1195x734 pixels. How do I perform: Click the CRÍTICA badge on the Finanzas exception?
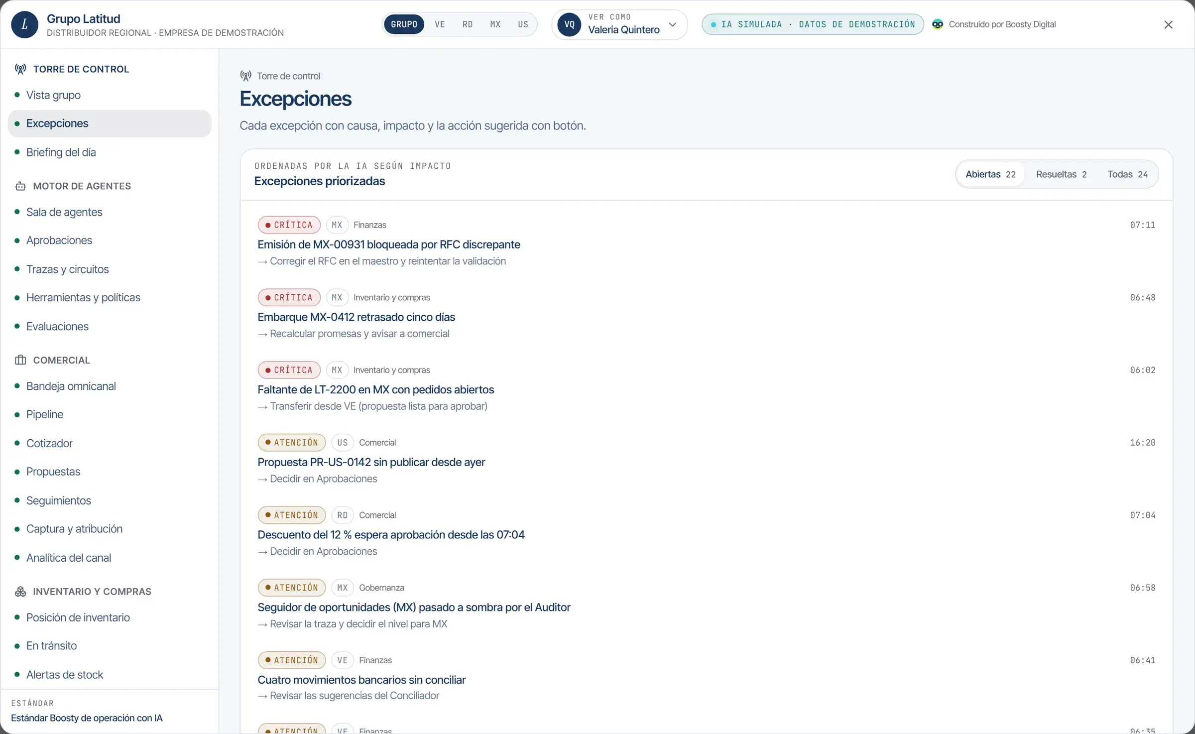coord(289,225)
